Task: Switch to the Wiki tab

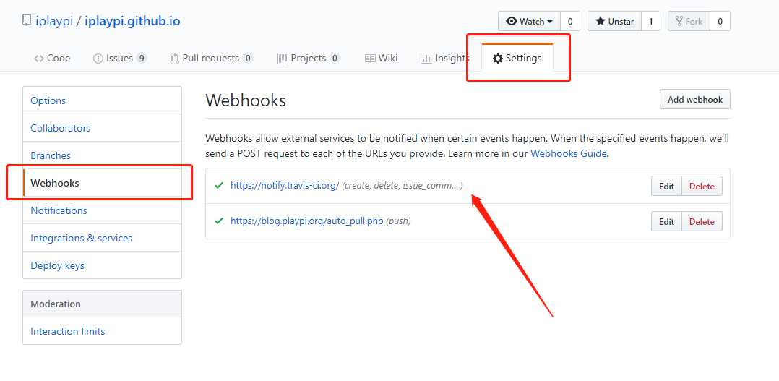Action: coord(382,58)
